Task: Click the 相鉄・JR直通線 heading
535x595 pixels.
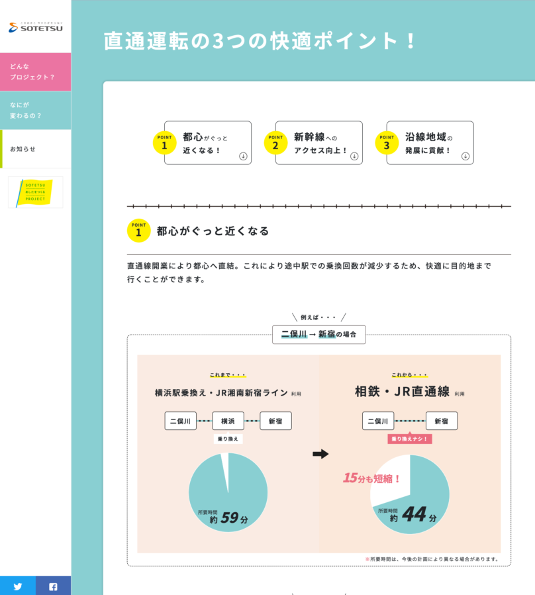Action: (403, 391)
